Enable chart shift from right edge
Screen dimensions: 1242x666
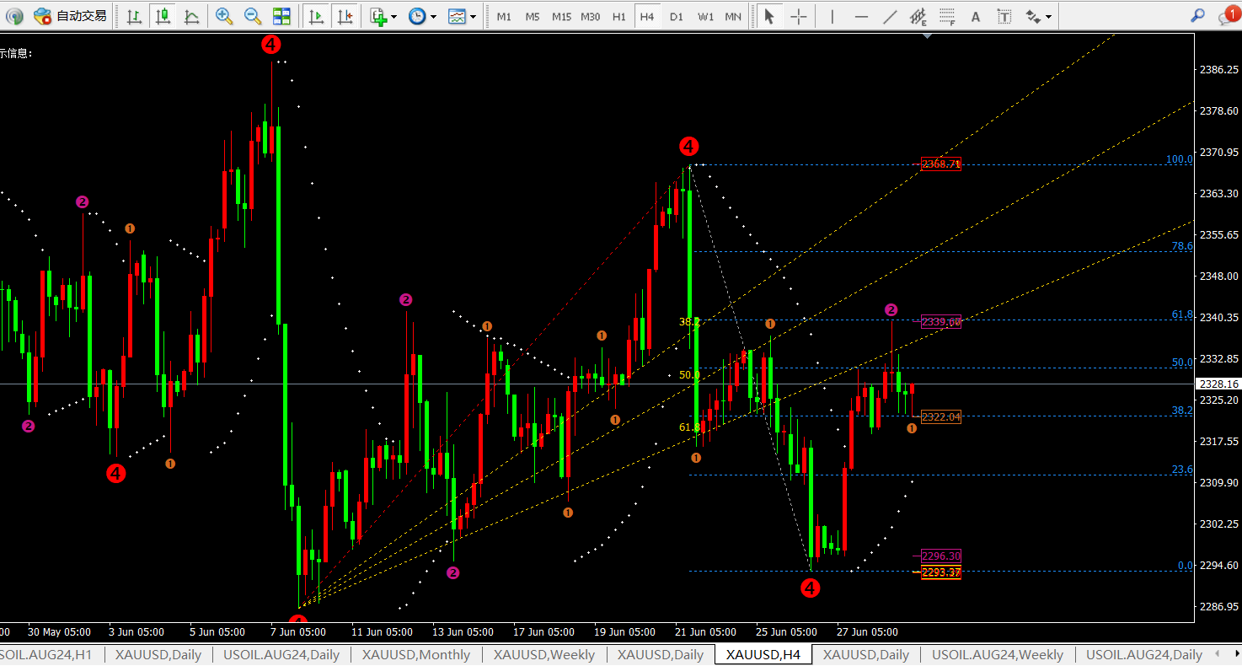344,16
